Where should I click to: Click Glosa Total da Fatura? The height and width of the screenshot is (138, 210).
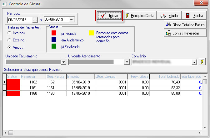[x=185, y=24]
